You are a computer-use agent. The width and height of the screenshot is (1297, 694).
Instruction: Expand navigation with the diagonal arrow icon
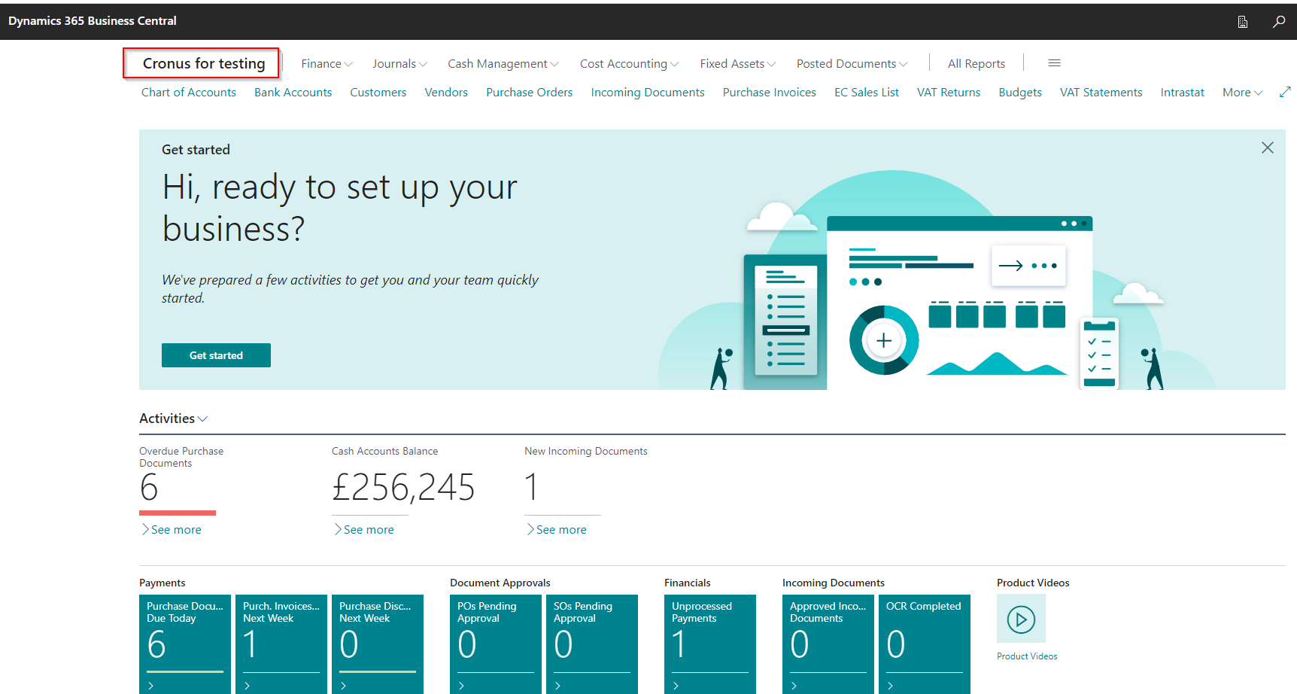coord(1285,92)
